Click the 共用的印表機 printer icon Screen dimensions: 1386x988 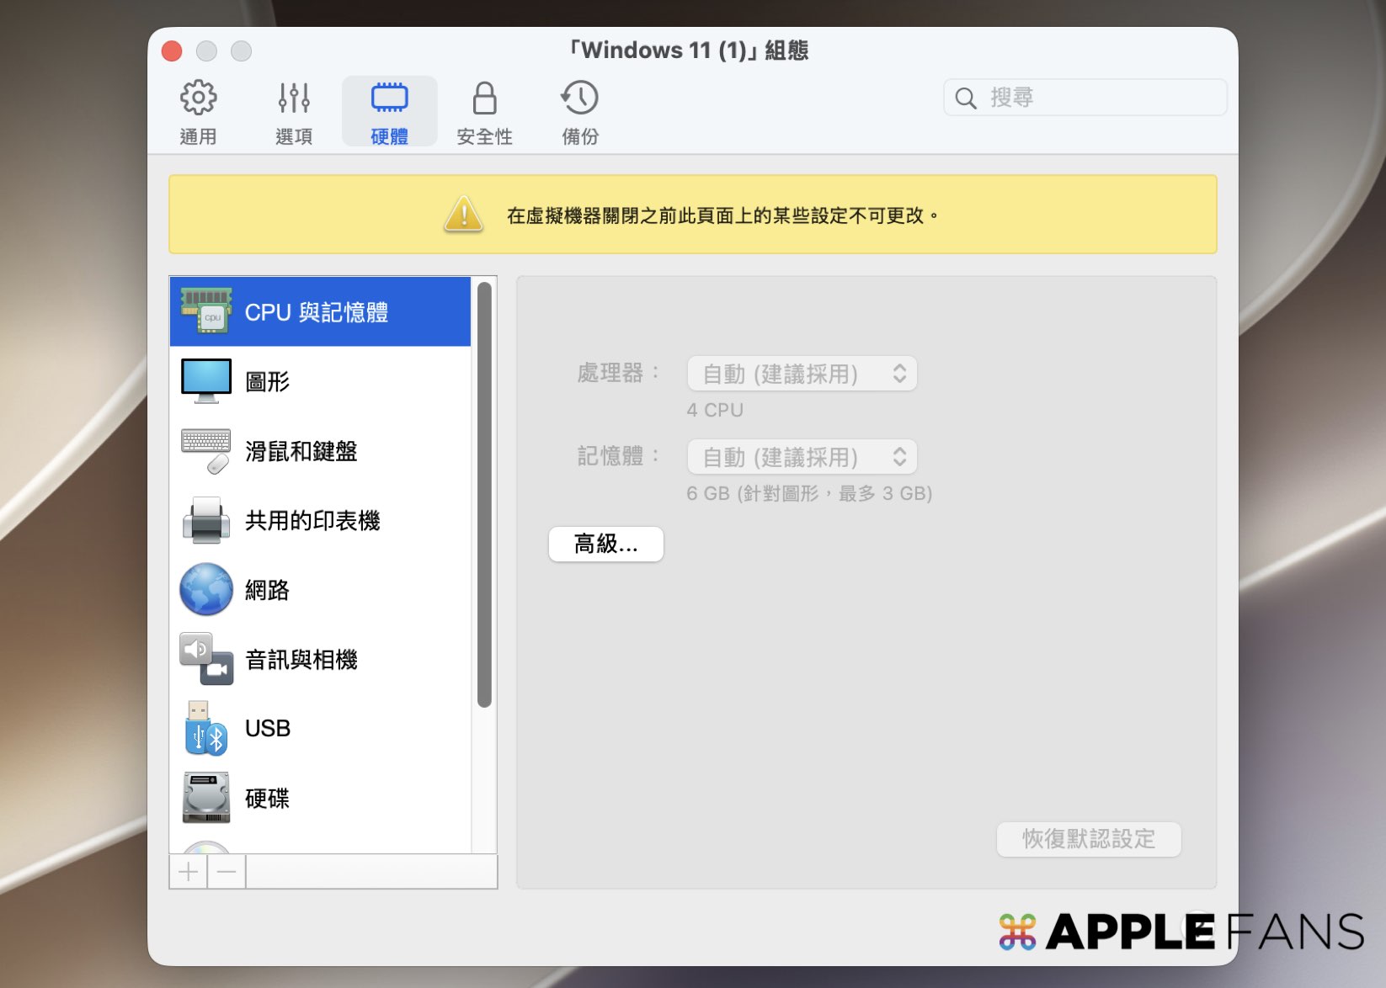point(206,520)
